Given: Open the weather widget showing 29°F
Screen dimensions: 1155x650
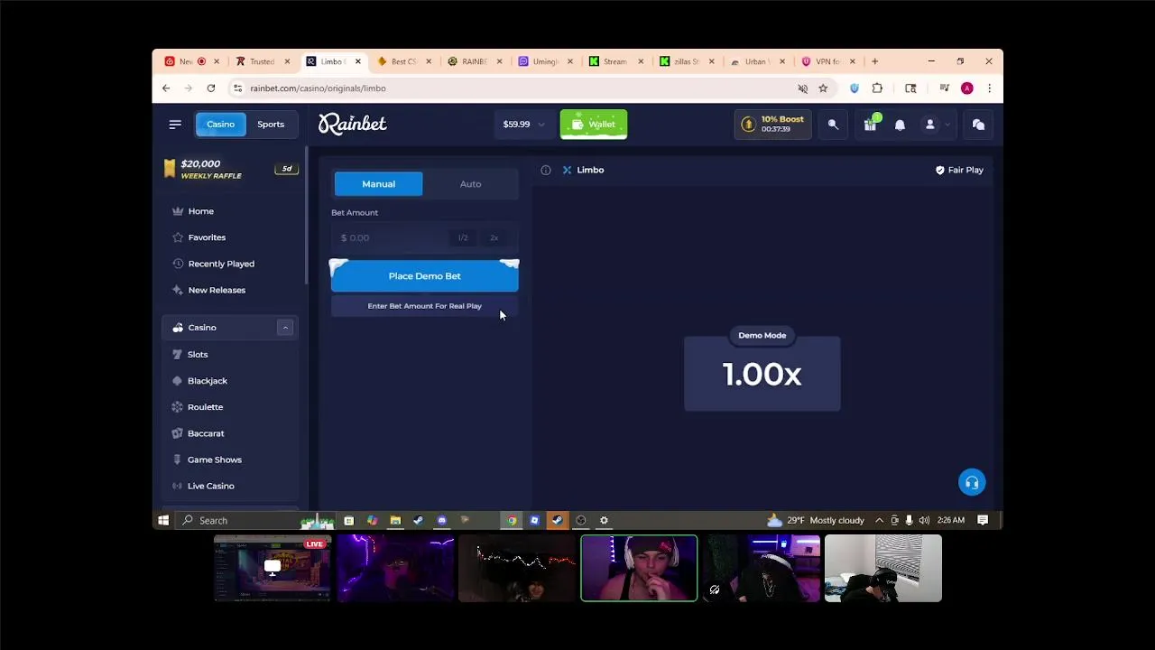Looking at the screenshot, I should 815,520.
